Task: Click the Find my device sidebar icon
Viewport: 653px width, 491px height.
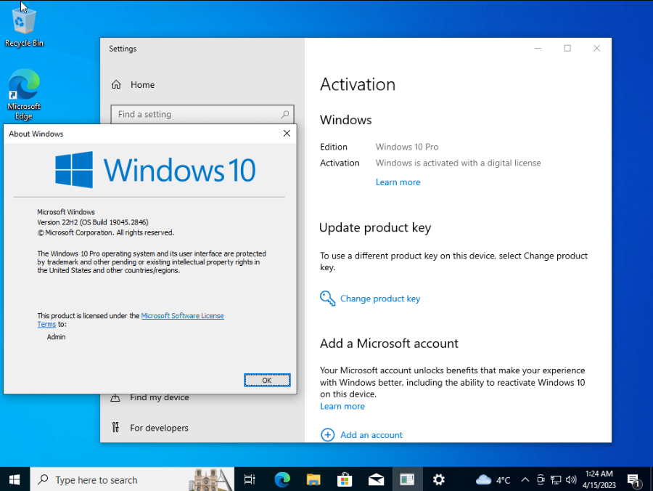Action: [x=115, y=397]
